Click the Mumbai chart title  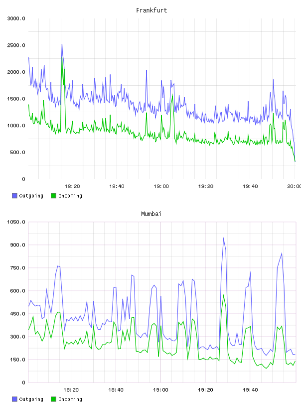[151, 214]
